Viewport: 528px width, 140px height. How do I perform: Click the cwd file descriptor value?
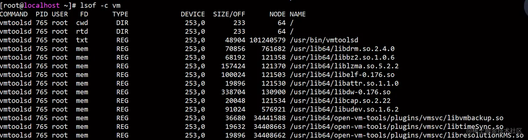pos(82,23)
